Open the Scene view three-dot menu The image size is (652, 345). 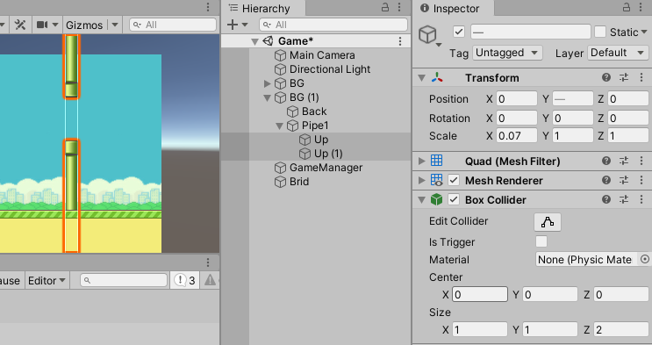208,7
